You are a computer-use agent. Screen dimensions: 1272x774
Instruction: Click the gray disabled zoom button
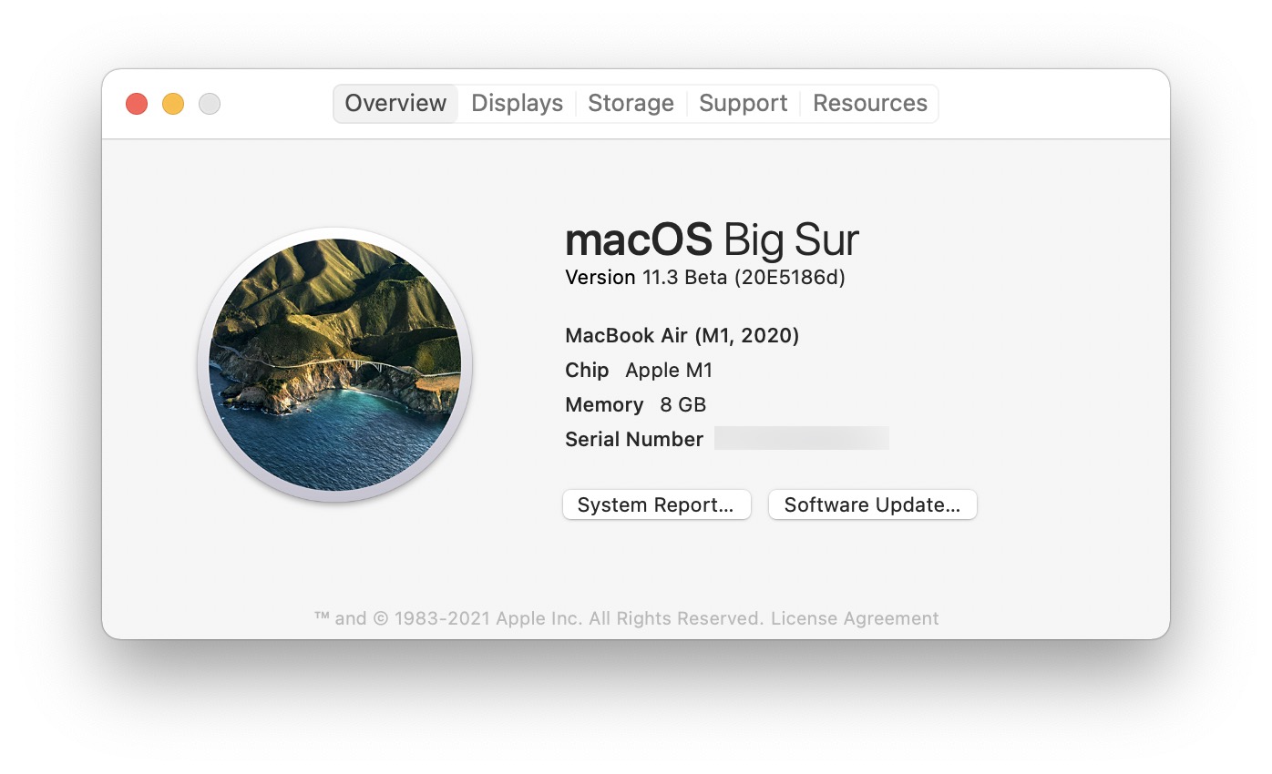210,104
